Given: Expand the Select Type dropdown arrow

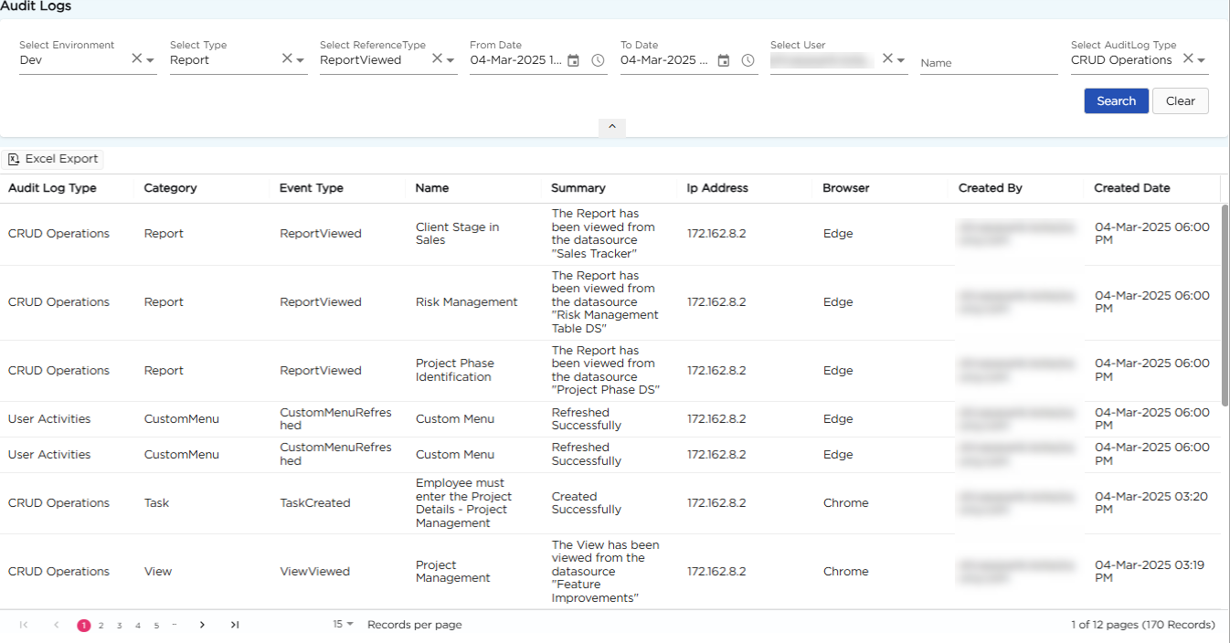Looking at the screenshot, I should (x=300, y=60).
